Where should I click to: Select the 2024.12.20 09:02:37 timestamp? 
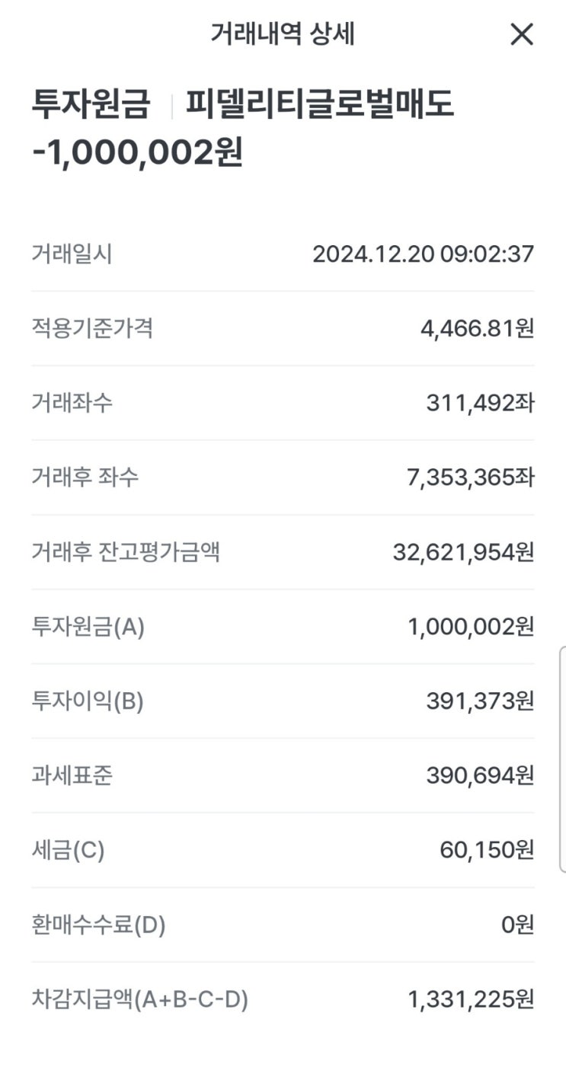coord(423,254)
